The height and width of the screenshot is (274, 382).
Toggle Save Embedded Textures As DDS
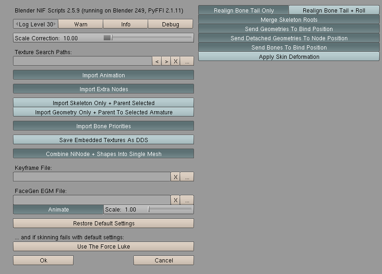point(104,140)
